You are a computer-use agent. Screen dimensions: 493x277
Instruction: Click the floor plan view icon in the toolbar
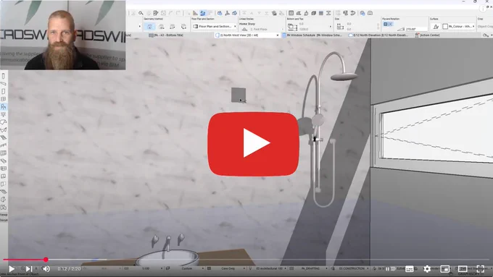click(x=291, y=13)
